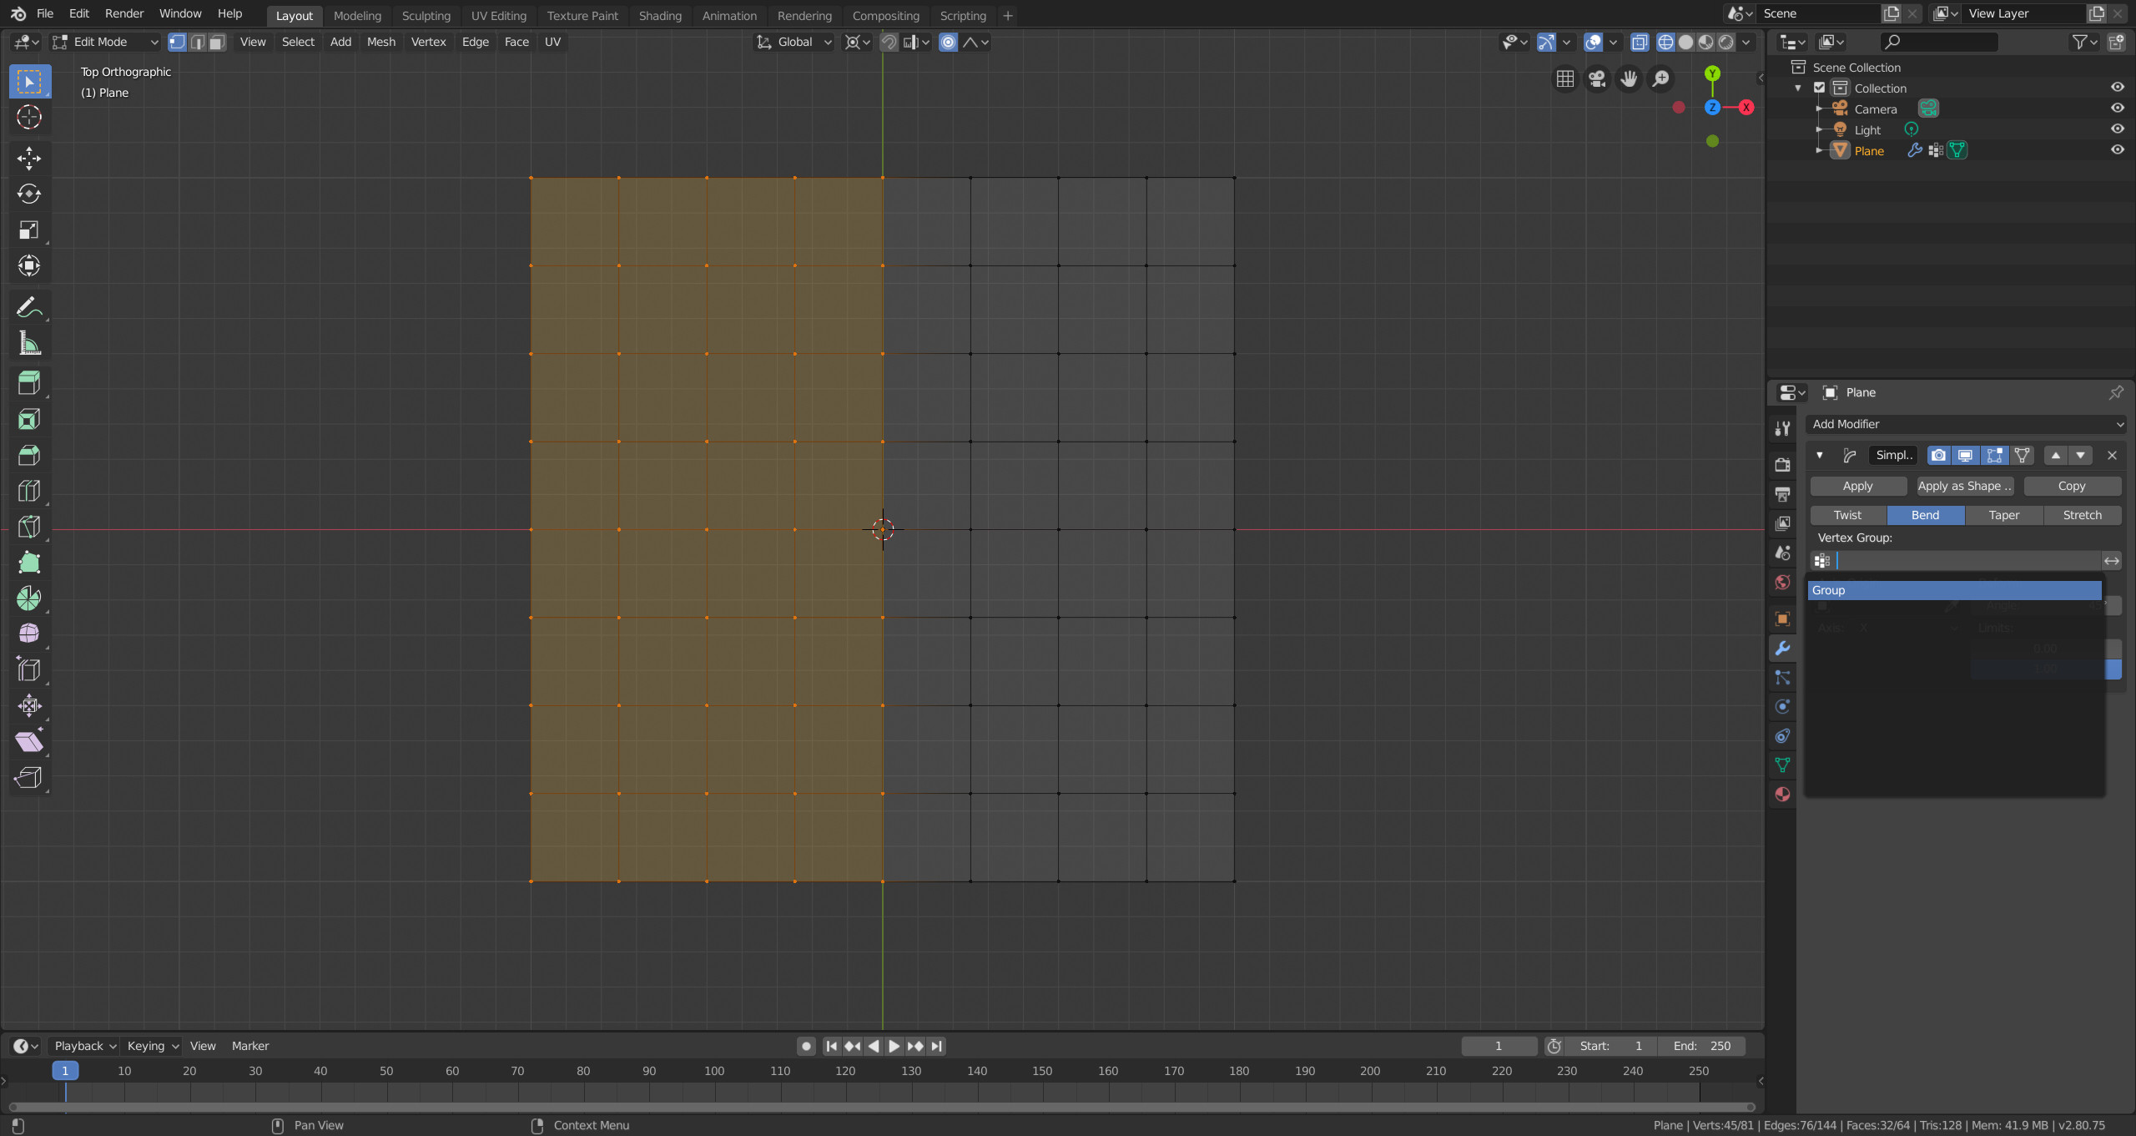Choose 'Group' from vertex group list
Image resolution: width=2136 pixels, height=1136 pixels.
(1954, 591)
